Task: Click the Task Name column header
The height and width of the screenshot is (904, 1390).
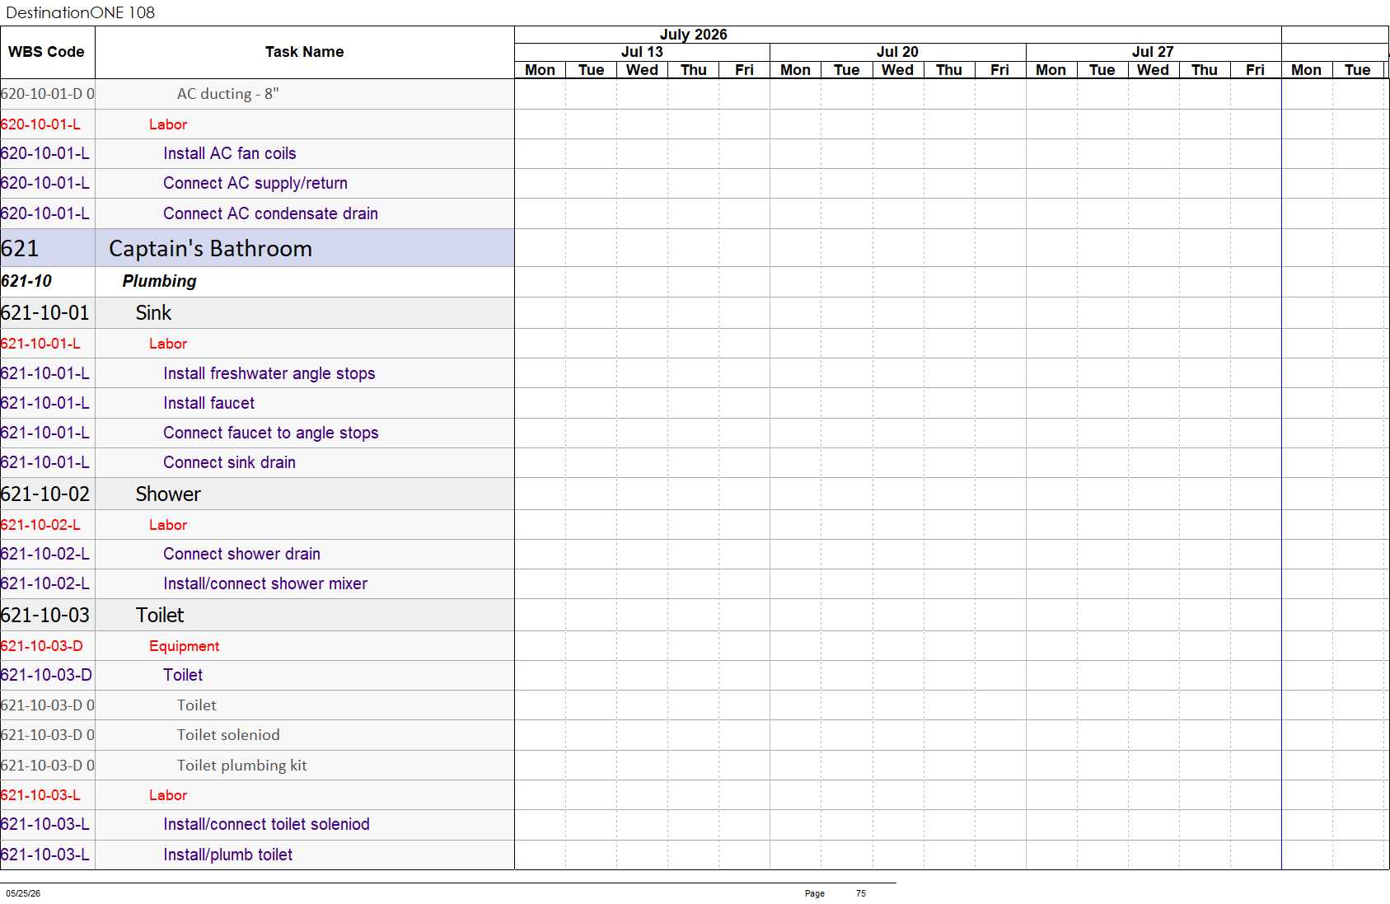Action: (304, 52)
